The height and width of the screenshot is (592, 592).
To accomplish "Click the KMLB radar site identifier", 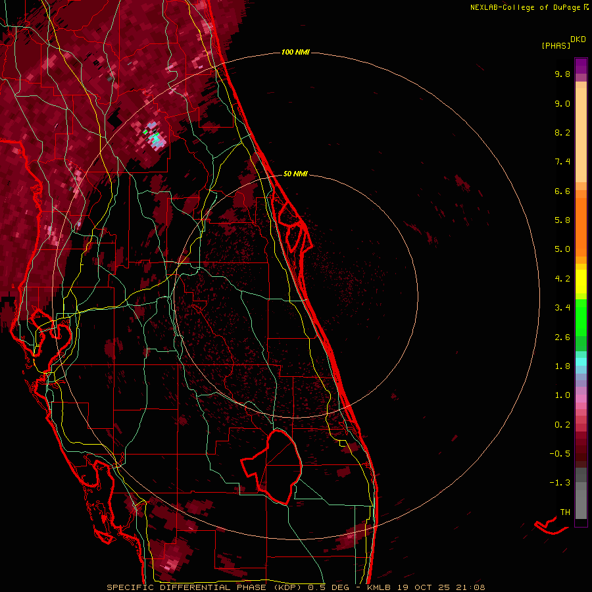I will pyautogui.click(x=378, y=587).
